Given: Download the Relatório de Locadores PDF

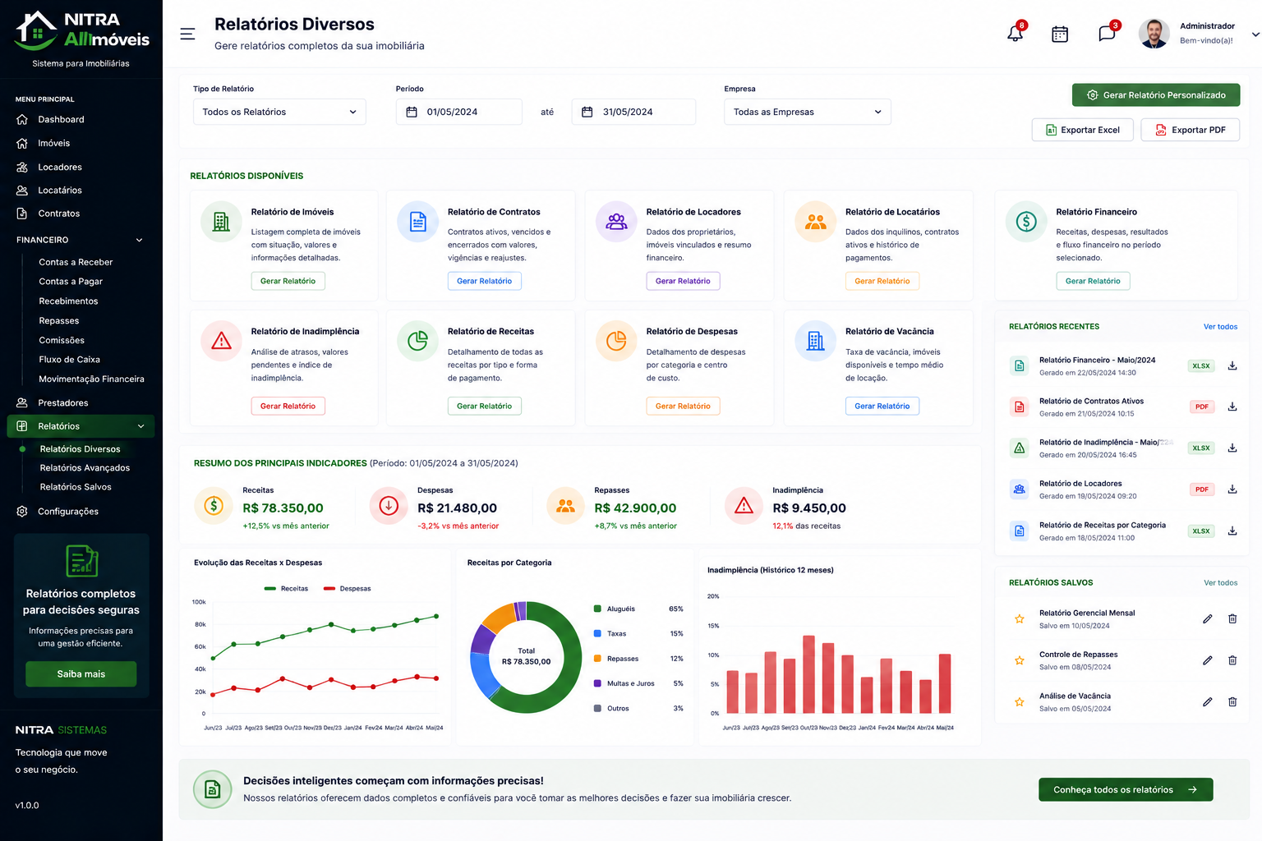Looking at the screenshot, I should pyautogui.click(x=1232, y=489).
